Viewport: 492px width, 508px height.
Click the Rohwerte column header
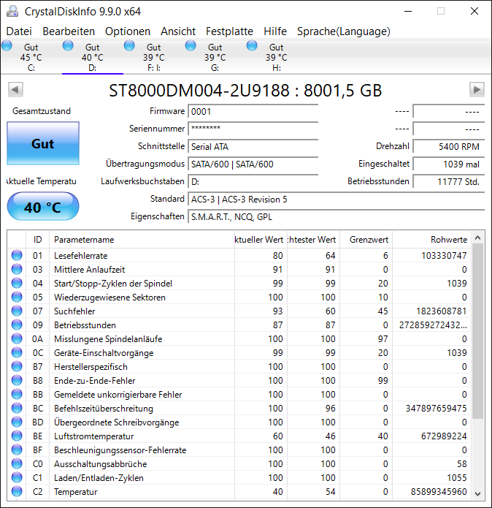click(x=432, y=240)
